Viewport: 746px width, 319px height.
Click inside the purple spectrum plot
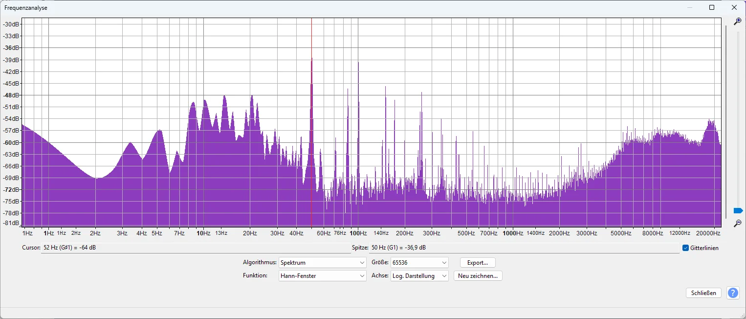(372, 122)
